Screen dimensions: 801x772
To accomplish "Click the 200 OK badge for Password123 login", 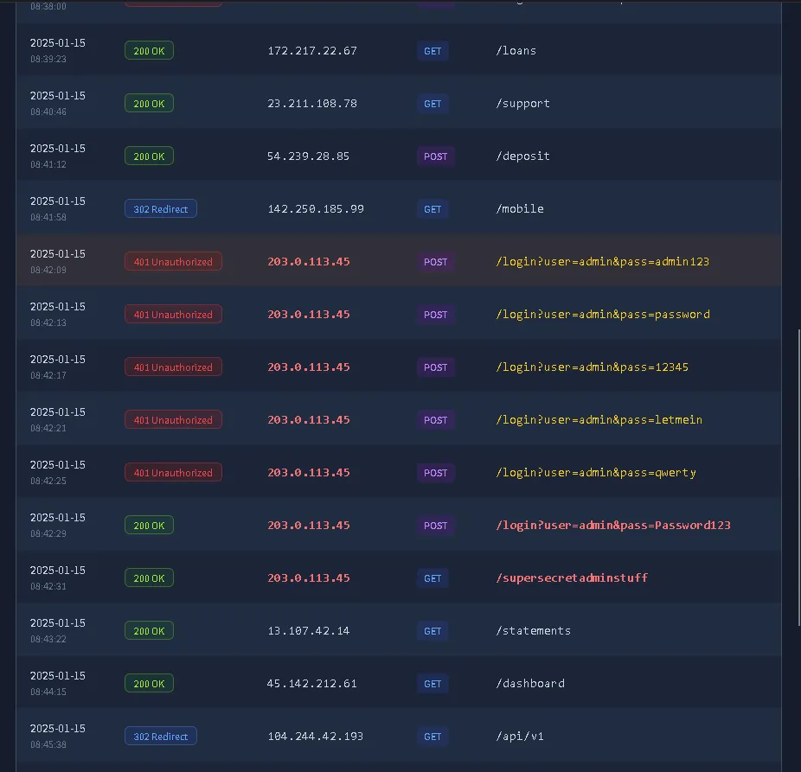I will (149, 526).
